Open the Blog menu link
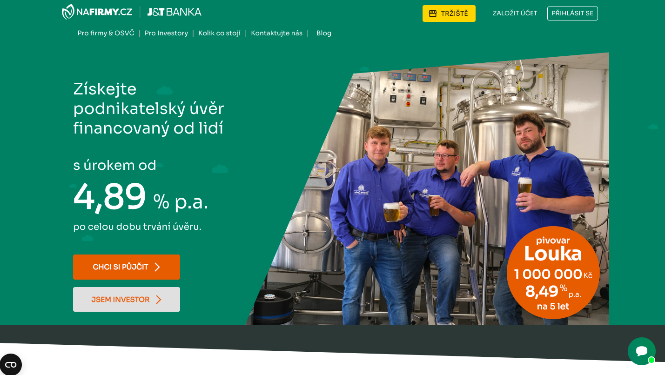Viewport: 665px width, 375px height. click(324, 33)
